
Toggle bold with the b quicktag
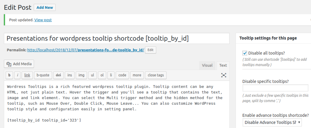9,75
